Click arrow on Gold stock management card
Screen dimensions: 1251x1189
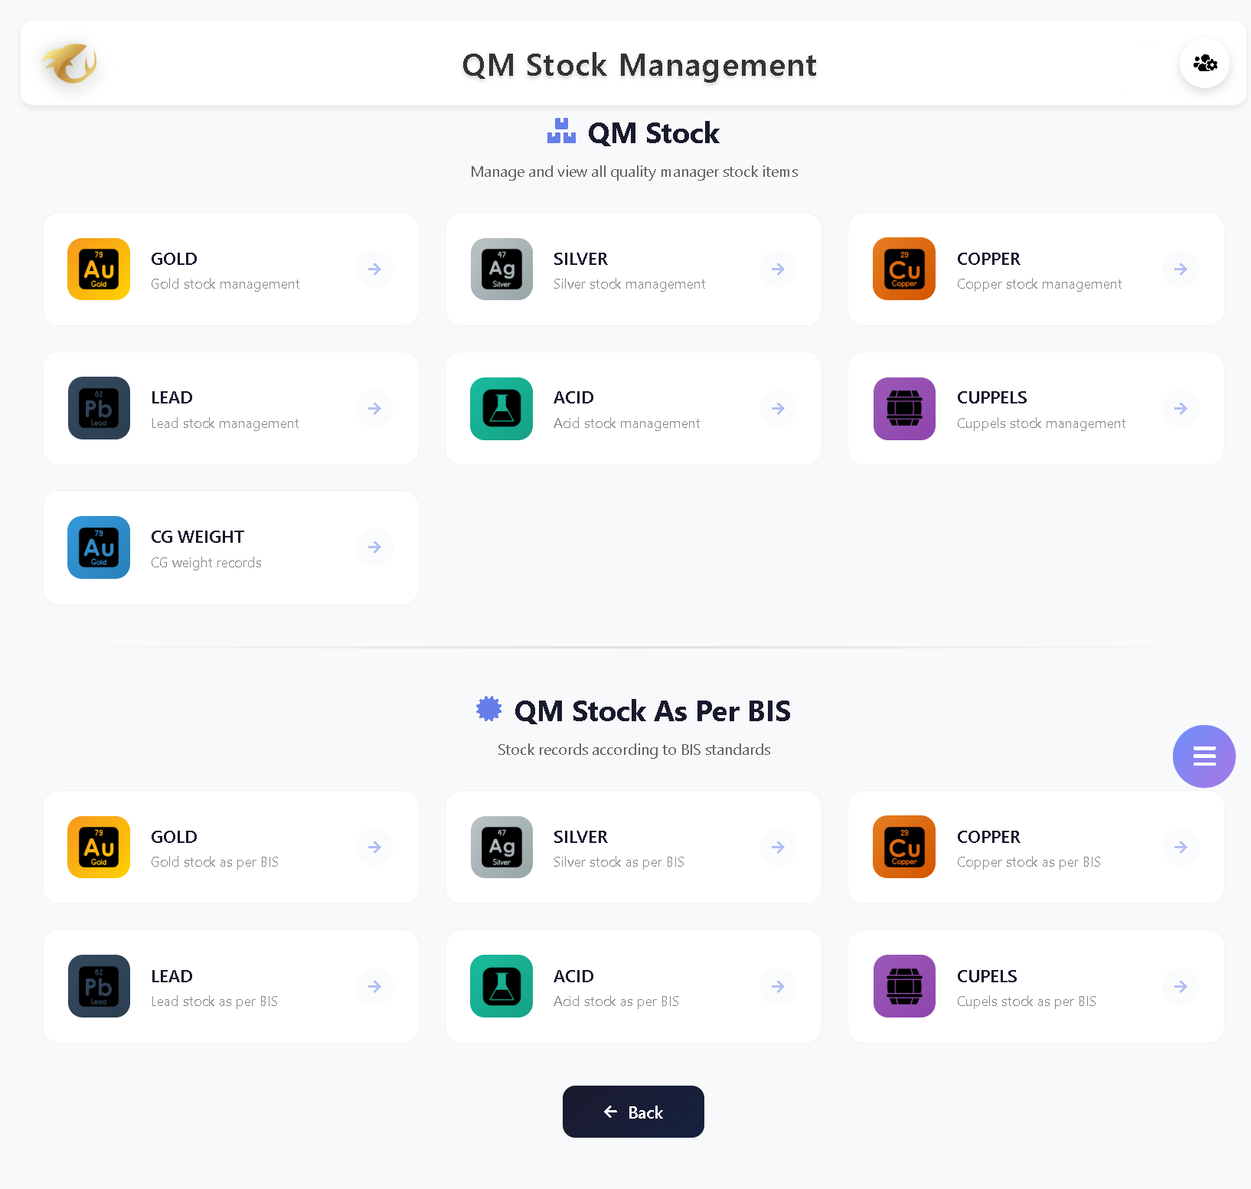click(x=374, y=269)
